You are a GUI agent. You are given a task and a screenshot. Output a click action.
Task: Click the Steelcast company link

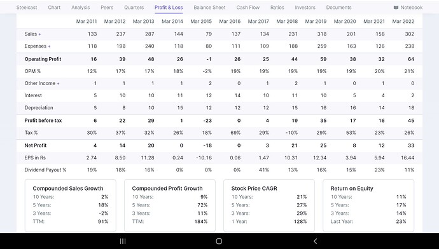[27, 8]
